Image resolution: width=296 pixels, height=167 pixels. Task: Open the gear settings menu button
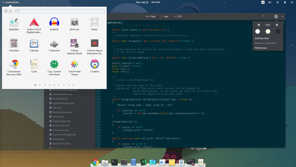click(x=276, y=16)
